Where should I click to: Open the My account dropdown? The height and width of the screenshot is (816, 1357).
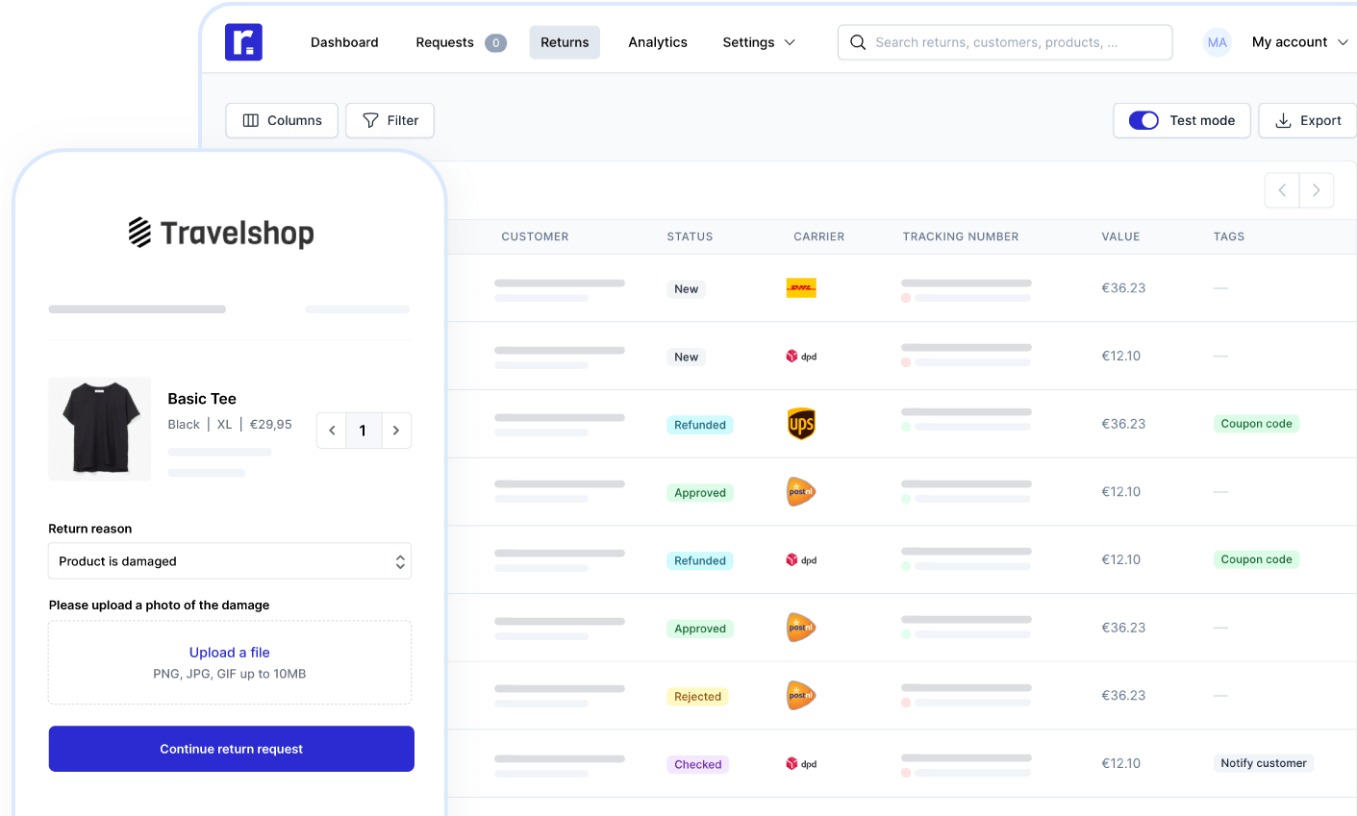(x=1300, y=42)
